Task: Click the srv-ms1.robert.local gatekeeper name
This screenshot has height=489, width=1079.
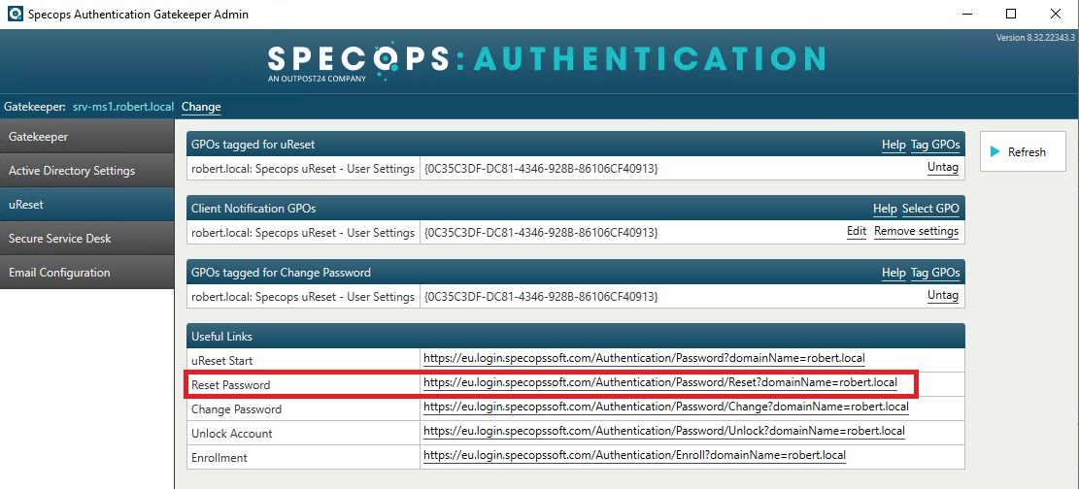Action: (x=123, y=107)
